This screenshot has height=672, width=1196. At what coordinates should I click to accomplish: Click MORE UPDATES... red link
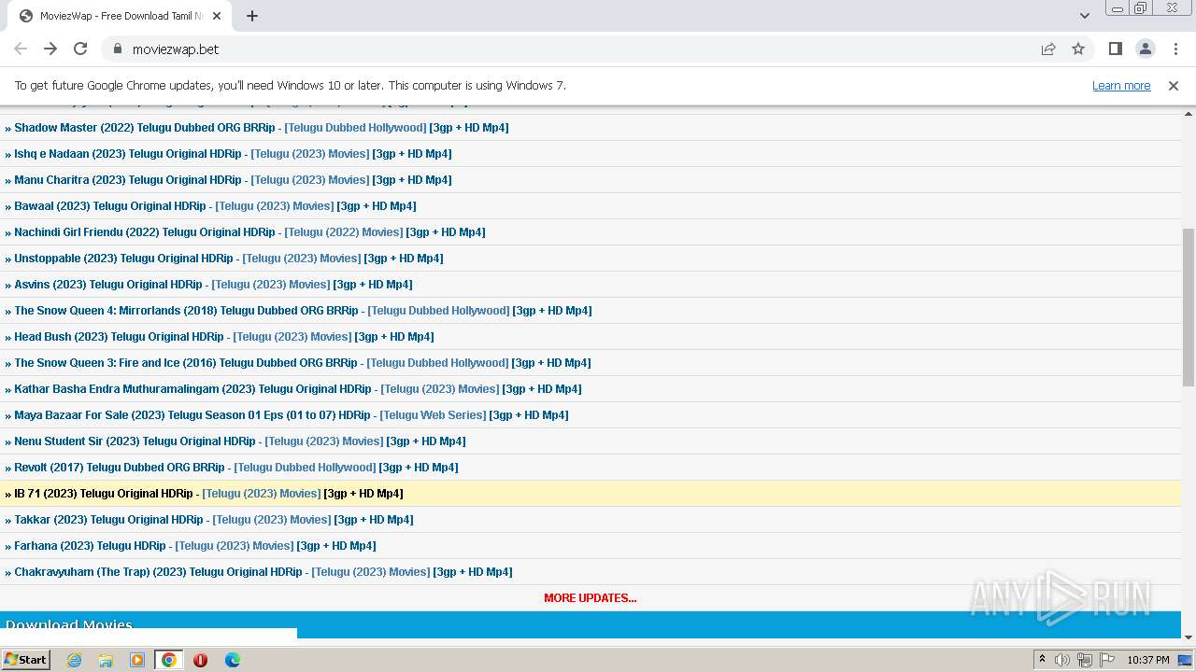click(591, 598)
